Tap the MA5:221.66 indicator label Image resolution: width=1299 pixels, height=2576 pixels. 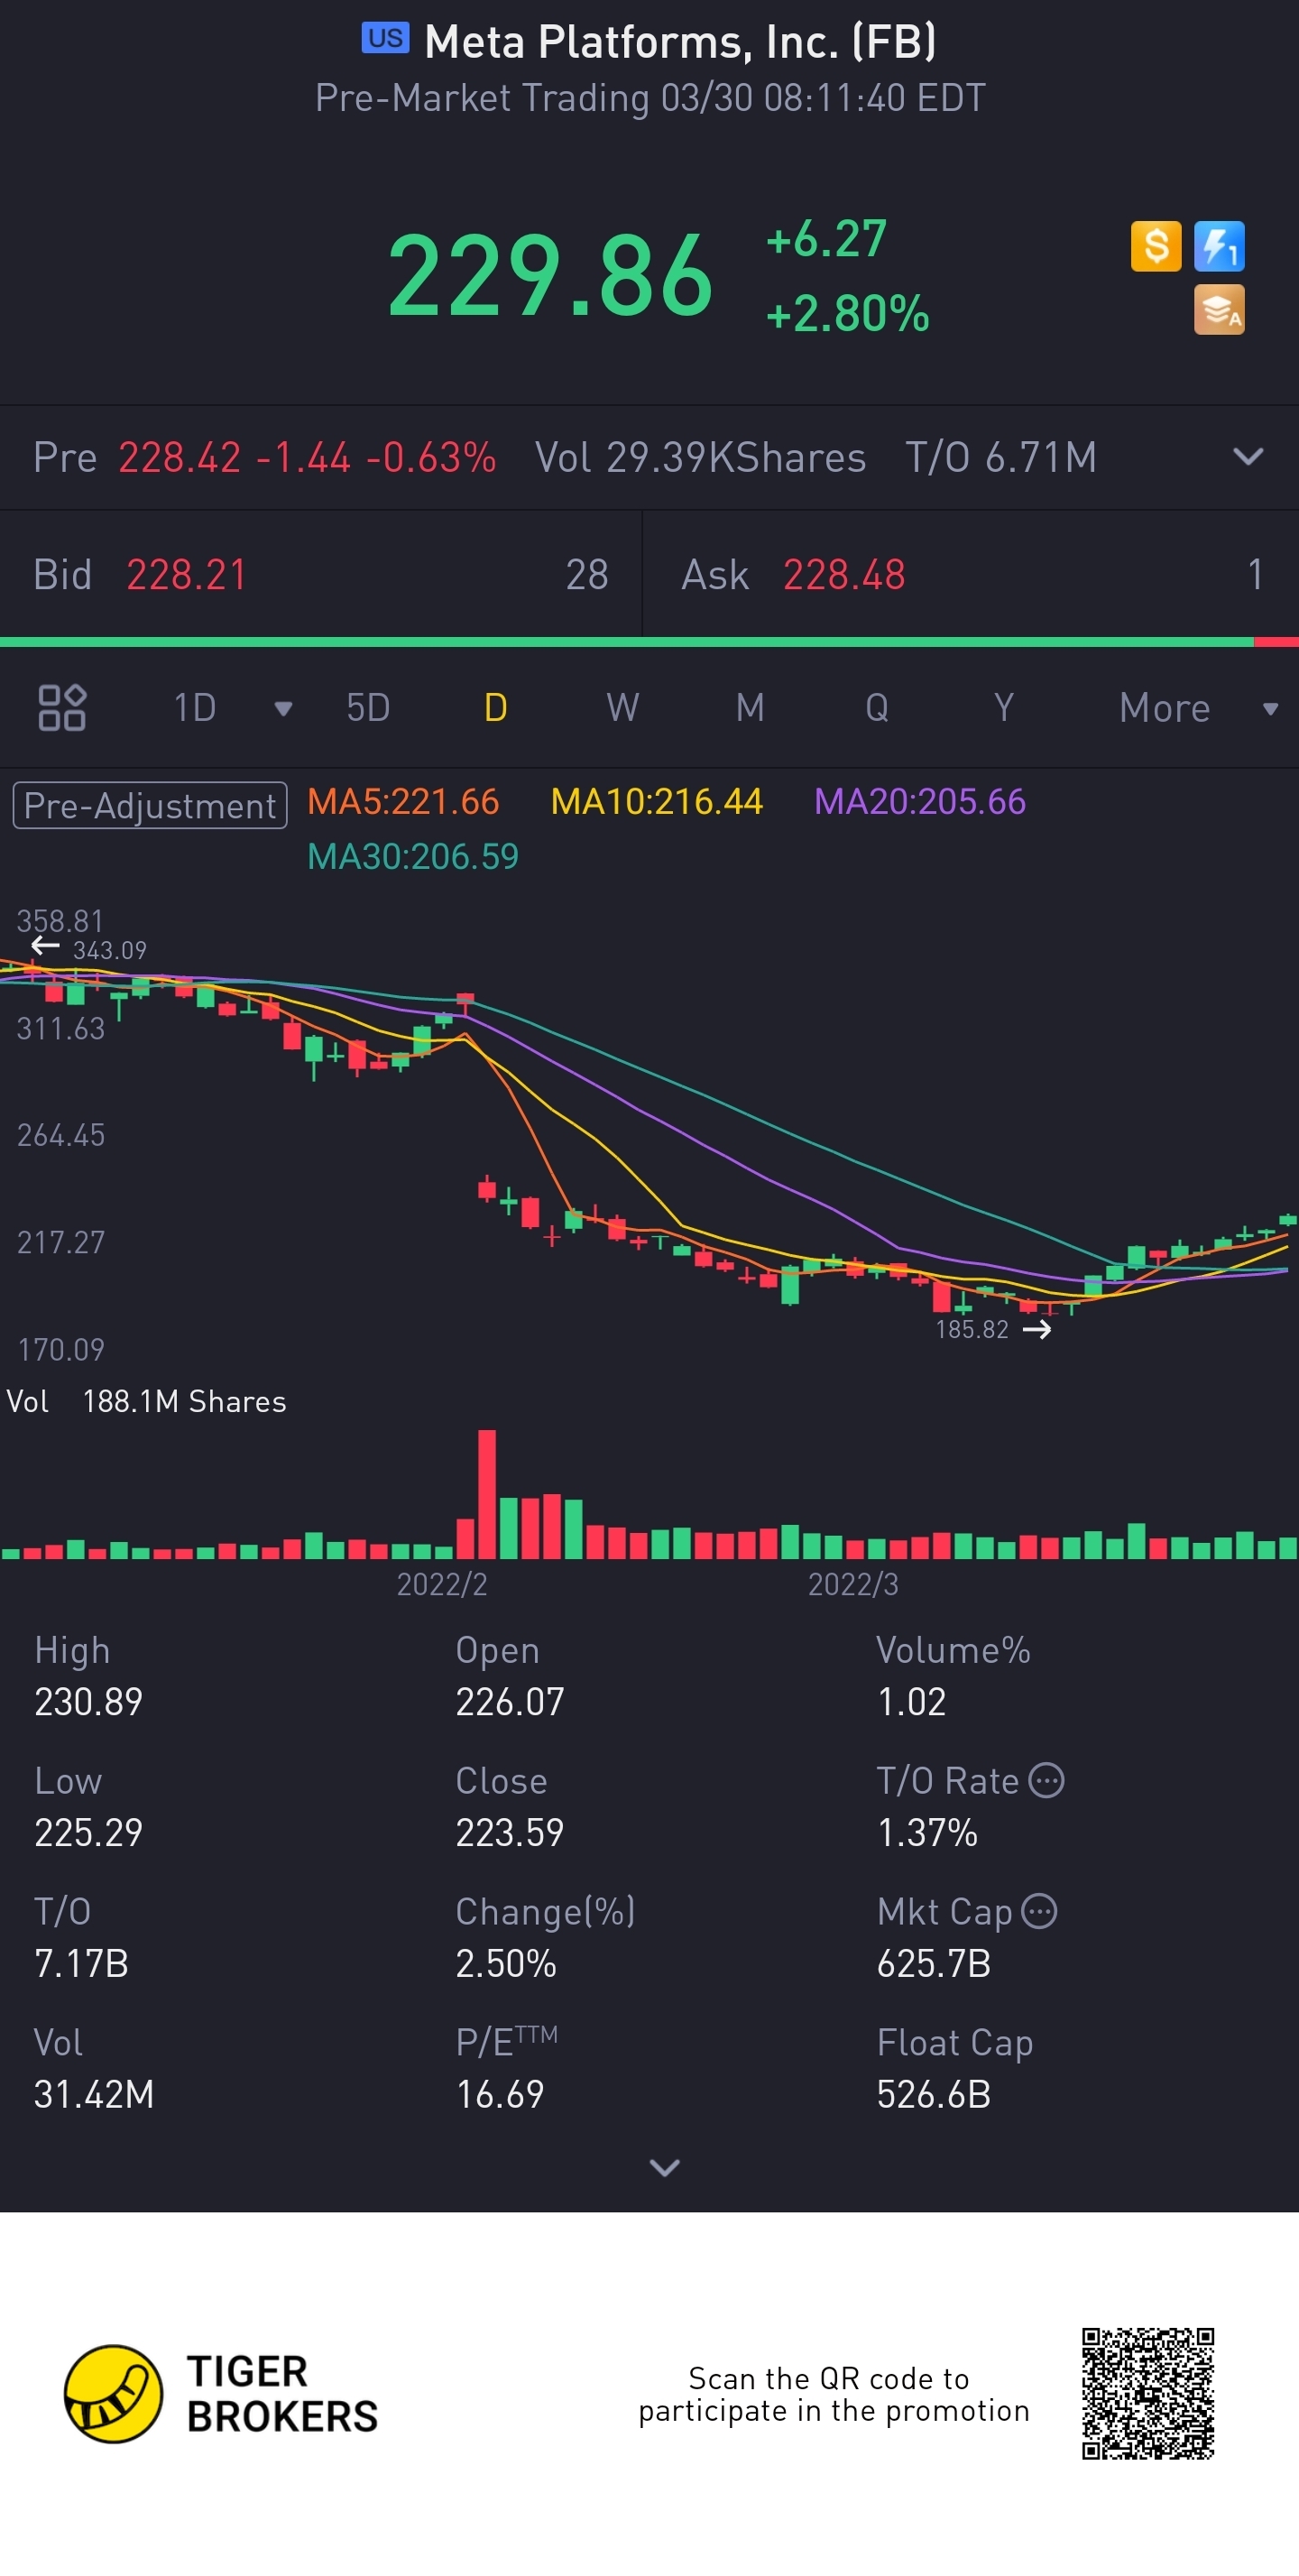pos(403,802)
